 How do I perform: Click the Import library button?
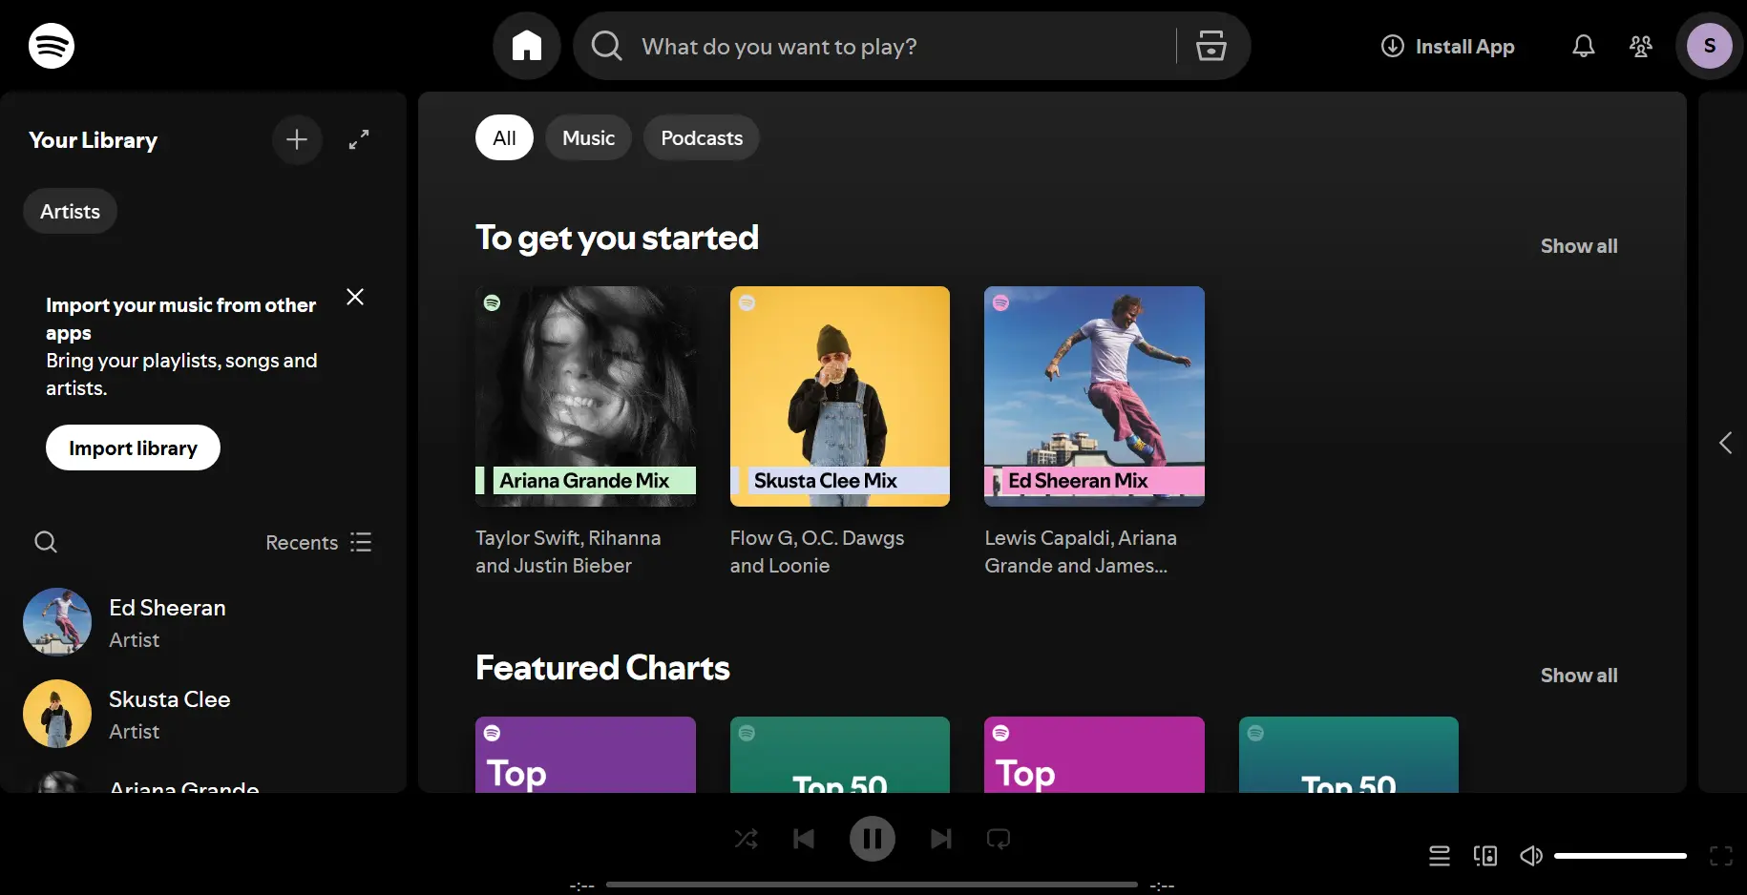[x=133, y=447]
